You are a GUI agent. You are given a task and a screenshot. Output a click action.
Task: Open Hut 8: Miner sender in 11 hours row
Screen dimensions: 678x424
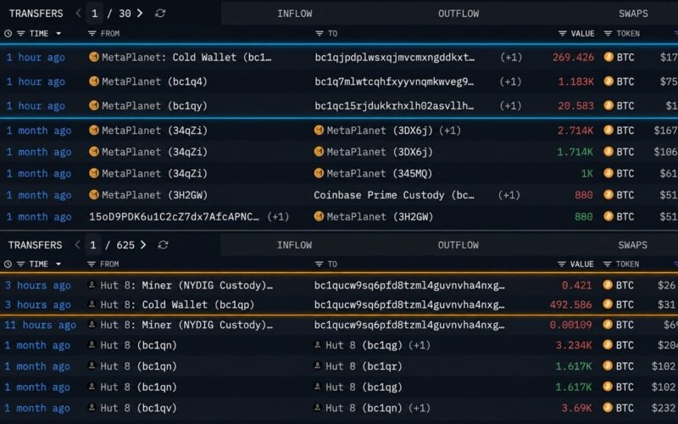coord(186,325)
